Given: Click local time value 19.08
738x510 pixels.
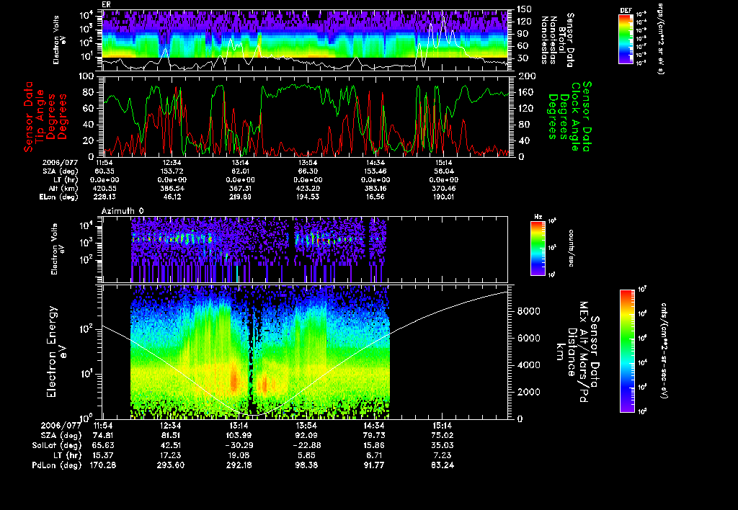Looking at the screenshot, I should click(x=239, y=455).
